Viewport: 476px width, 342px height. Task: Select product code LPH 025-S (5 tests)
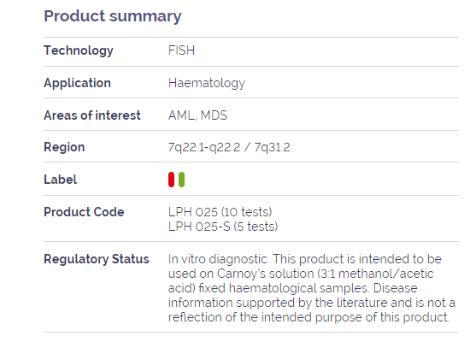coord(223,227)
